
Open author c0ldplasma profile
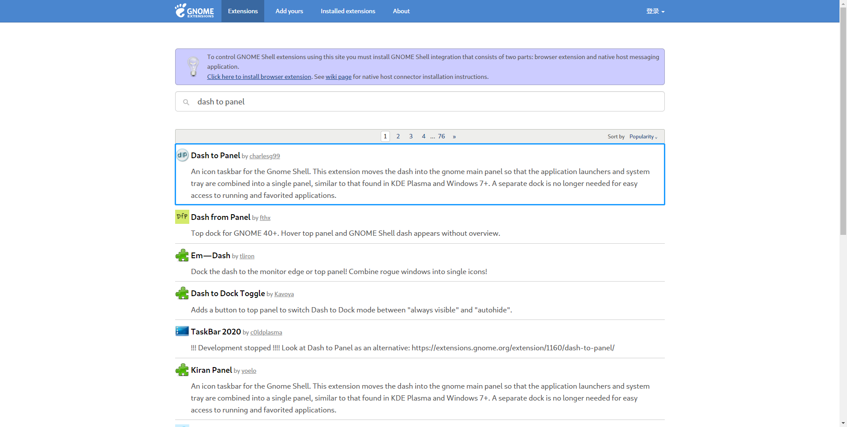coord(266,332)
